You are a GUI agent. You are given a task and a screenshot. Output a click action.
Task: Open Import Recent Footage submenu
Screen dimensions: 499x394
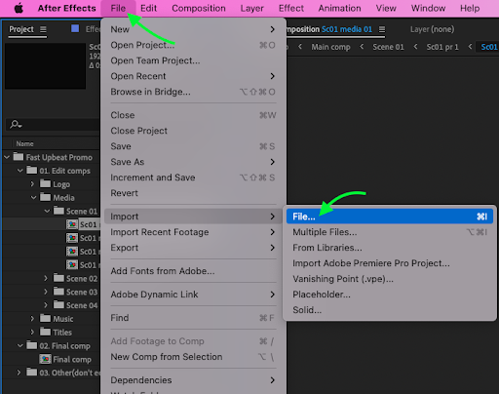click(193, 232)
